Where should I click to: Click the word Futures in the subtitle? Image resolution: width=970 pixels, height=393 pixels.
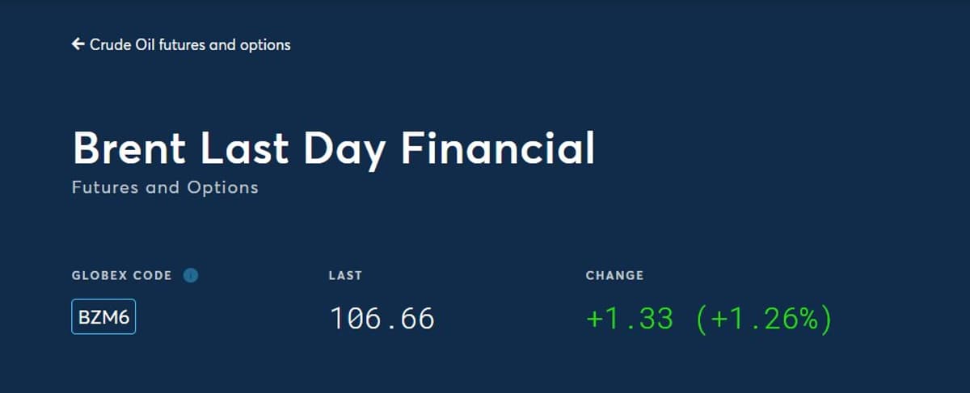[x=105, y=187]
